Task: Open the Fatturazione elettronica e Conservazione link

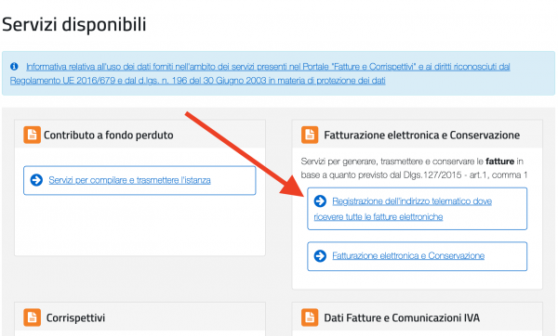Action: (408, 256)
